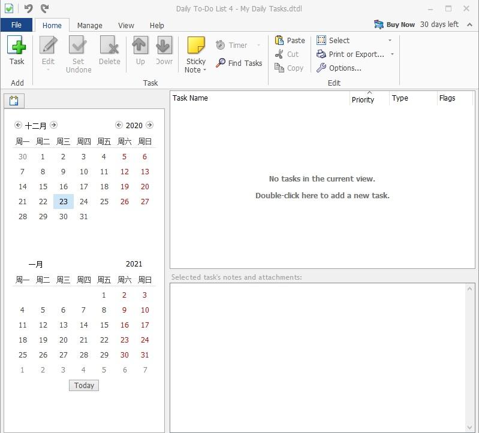
Task: Select December 23 in the calendar
Action: pos(64,201)
